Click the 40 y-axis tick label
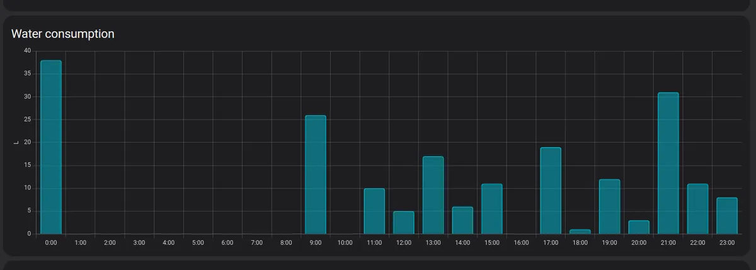The width and height of the screenshot is (756, 270). (x=27, y=51)
